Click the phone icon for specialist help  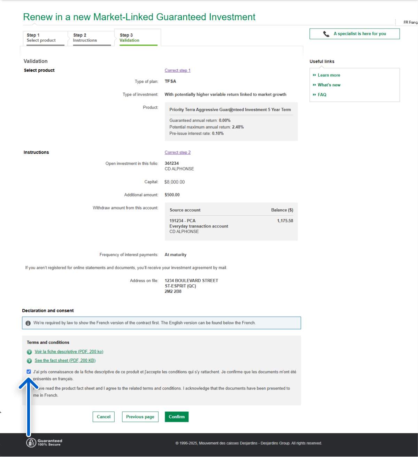(x=326, y=34)
